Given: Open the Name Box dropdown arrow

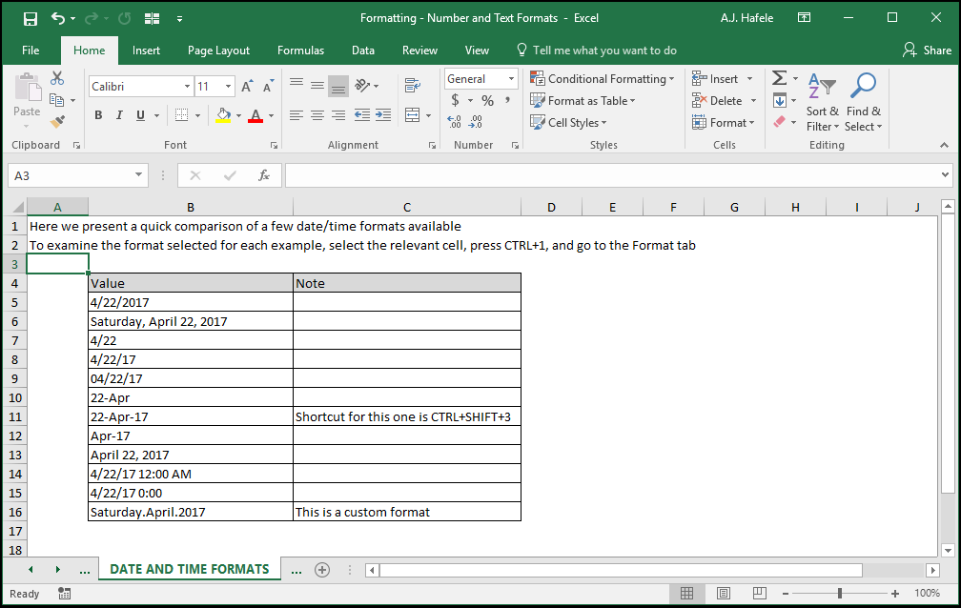Looking at the screenshot, I should 139,175.
